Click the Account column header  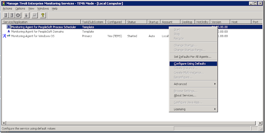170,22
